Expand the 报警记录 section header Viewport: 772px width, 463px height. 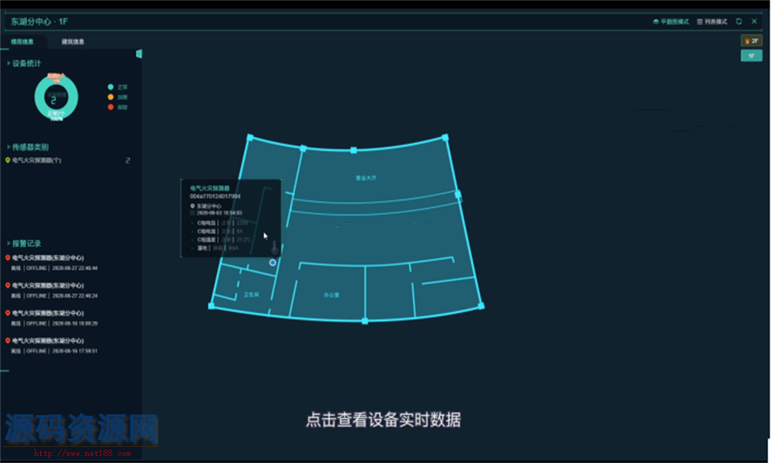point(26,243)
